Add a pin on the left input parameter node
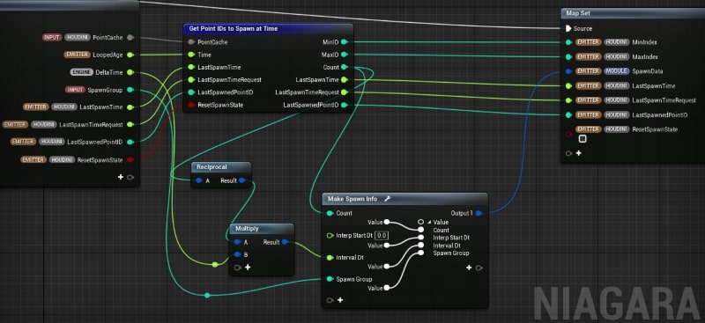This screenshot has height=323, width=705. [x=121, y=177]
